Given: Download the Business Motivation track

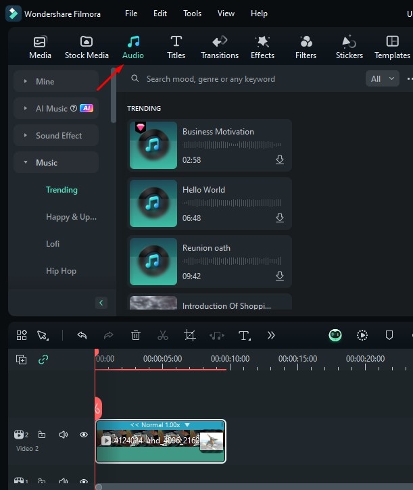Looking at the screenshot, I should click(x=280, y=160).
